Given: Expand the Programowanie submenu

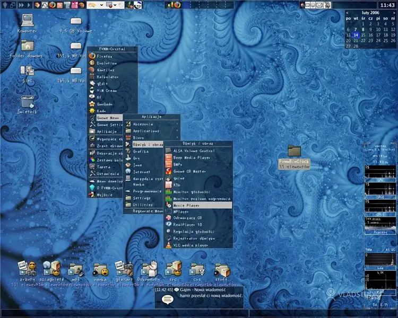Looking at the screenshot, I should point(144,191).
